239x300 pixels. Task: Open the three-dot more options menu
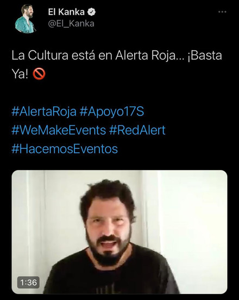(x=222, y=12)
